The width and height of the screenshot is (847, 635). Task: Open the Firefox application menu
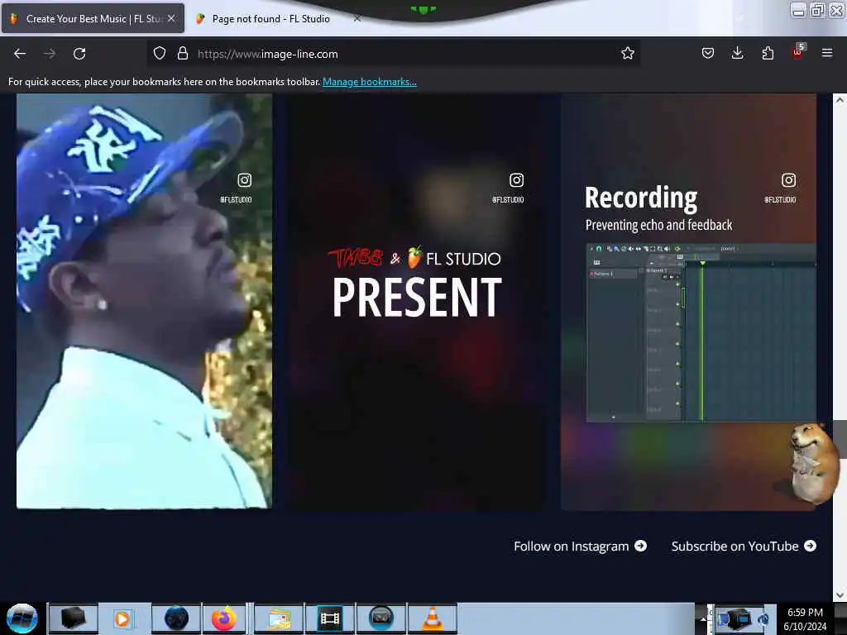(827, 53)
